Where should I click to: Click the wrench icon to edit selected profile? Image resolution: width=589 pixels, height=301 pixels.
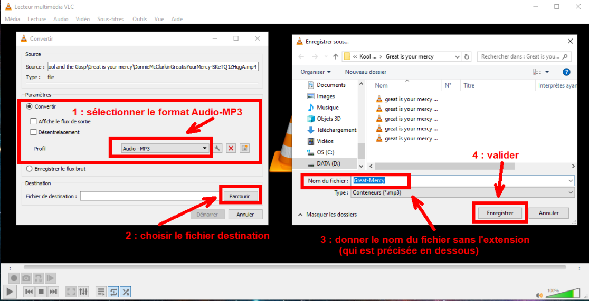tap(217, 149)
